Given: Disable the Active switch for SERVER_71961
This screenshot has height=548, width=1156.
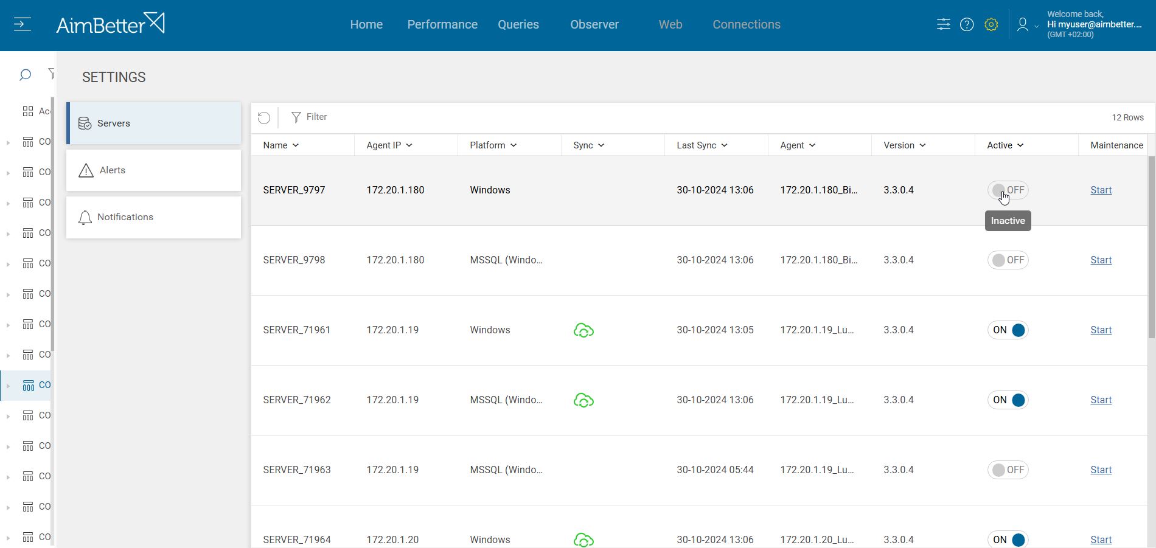Looking at the screenshot, I should tap(1008, 330).
